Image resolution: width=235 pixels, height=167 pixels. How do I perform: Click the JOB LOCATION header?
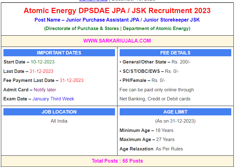59,112
